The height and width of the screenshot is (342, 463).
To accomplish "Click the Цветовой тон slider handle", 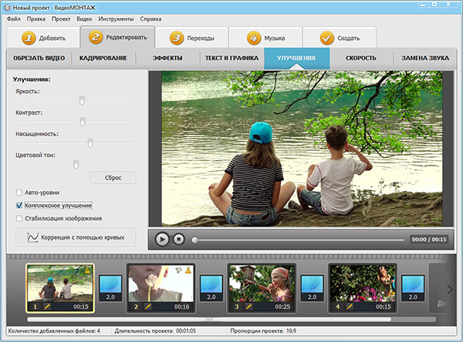I will [76, 164].
